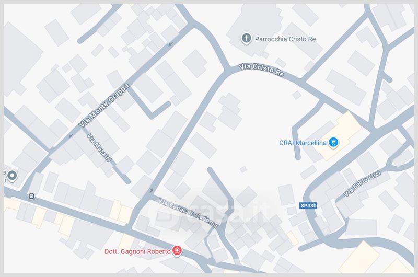Click the Via Mazzini street label

99,147
